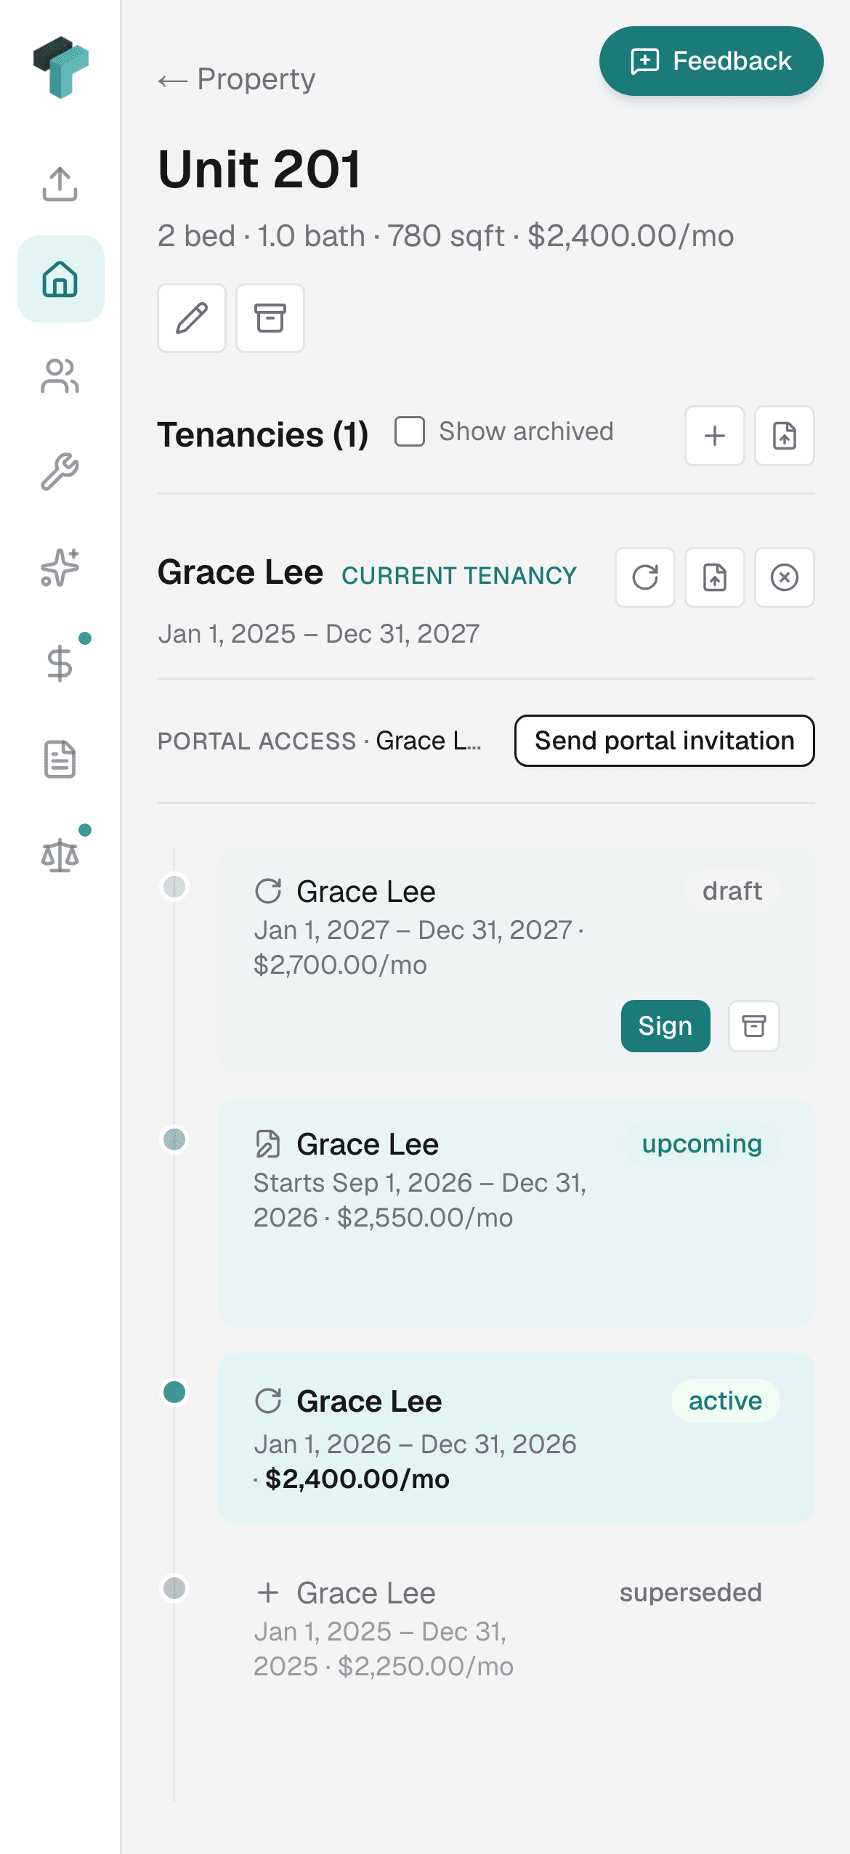Edit Unit 201 with the pencil icon
The height and width of the screenshot is (1854, 850).
(192, 318)
